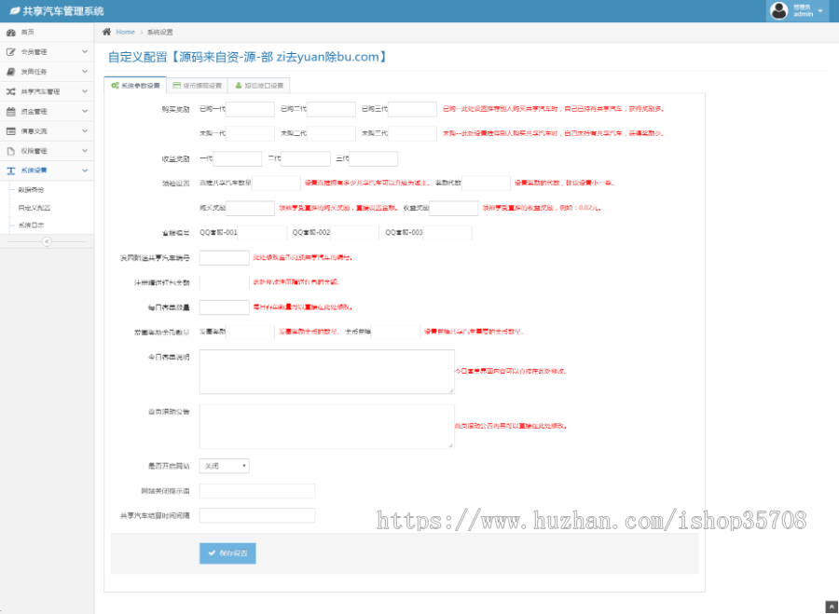Screen dimensions: 839x614
Task: Click the leaf logo in the top bar
Action: [15, 10]
